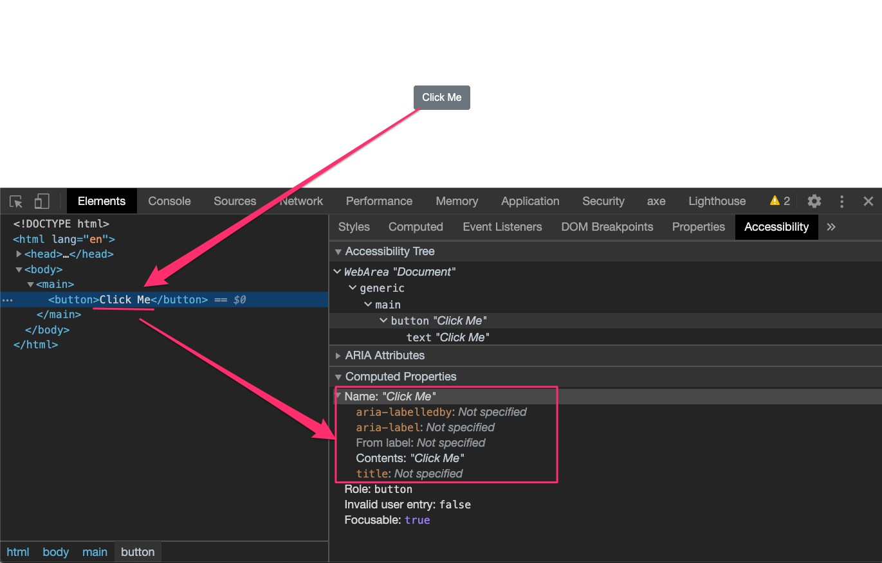Screen dimensions: 882x563
Task: Click button in the breadcrumb bar
Action: coord(138,552)
